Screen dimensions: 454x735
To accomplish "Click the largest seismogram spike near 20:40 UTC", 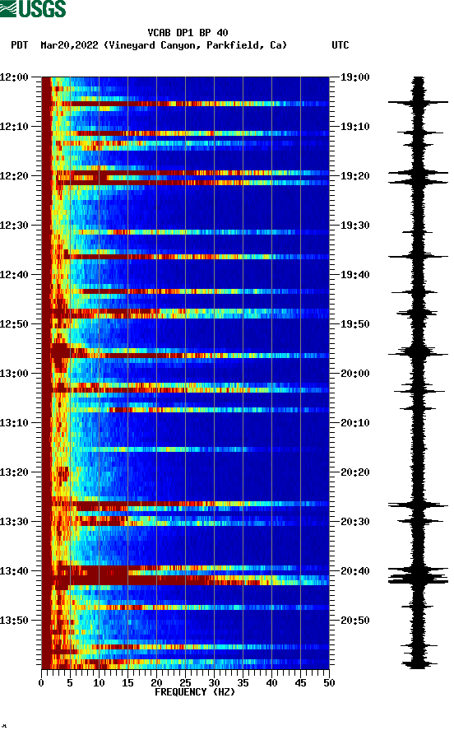I will point(418,580).
